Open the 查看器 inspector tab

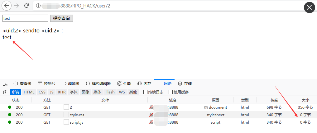(x=22, y=84)
